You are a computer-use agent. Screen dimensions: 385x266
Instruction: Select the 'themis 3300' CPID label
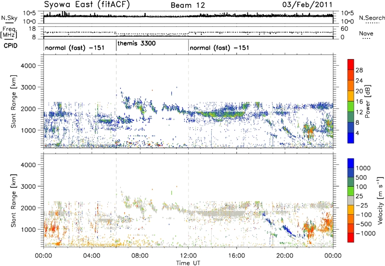click(x=137, y=43)
